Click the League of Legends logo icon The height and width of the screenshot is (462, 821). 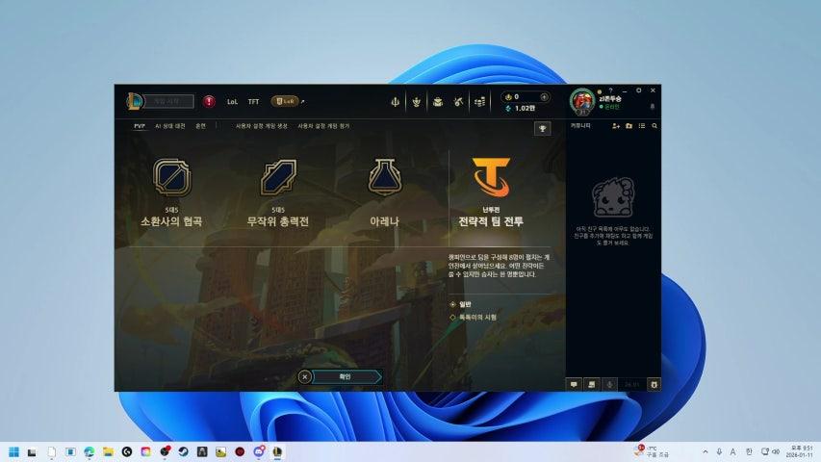(135, 101)
